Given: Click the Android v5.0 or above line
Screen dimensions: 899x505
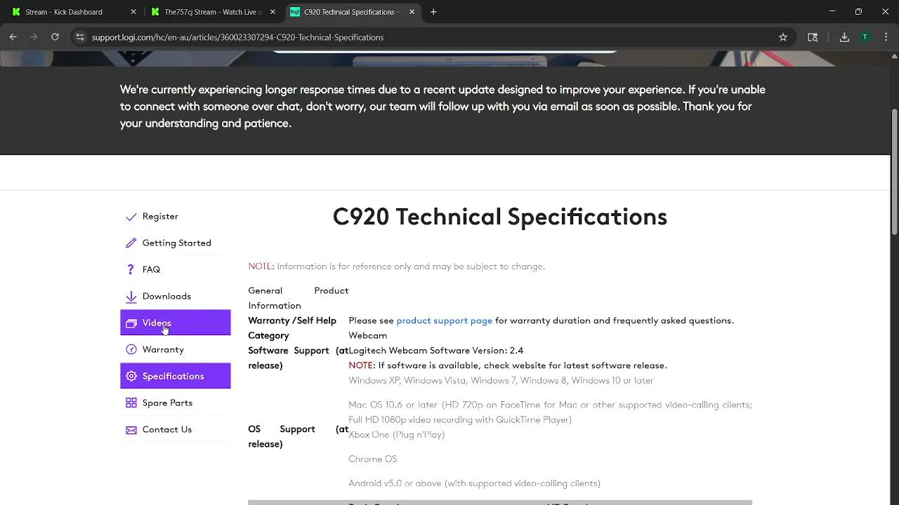Looking at the screenshot, I should 474,483.
